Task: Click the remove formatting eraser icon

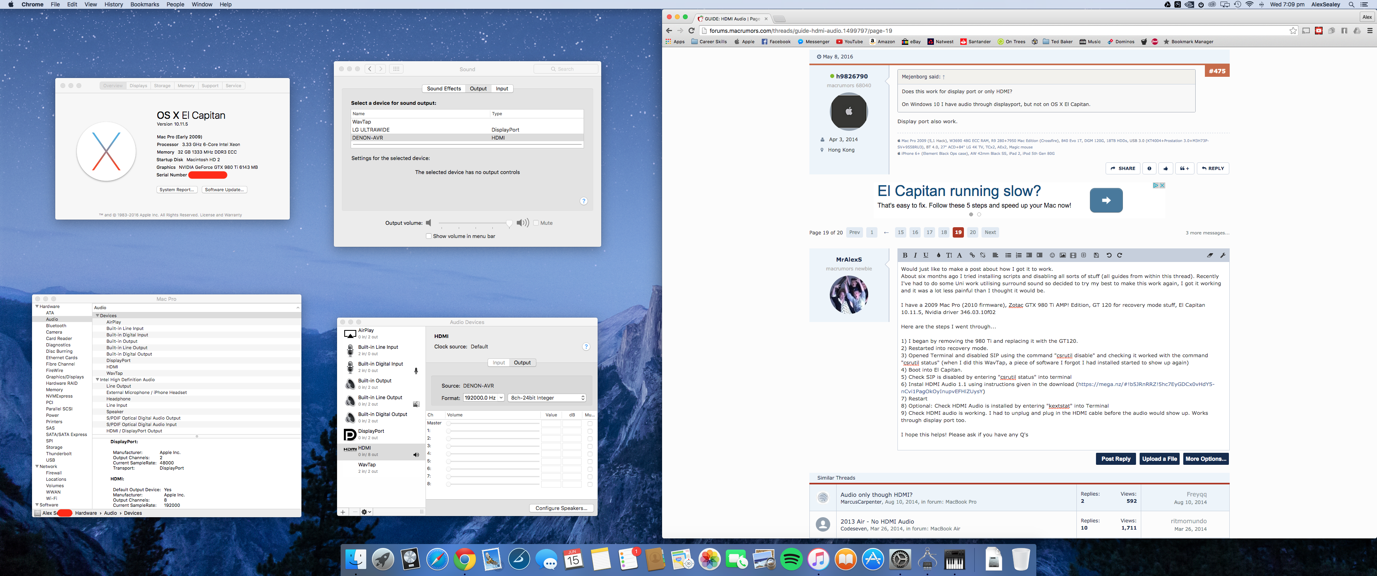Action: pos(1210,256)
